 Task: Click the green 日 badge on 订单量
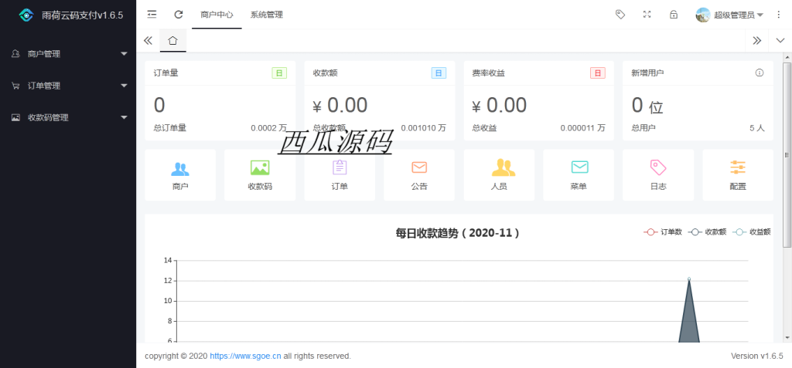pos(279,73)
